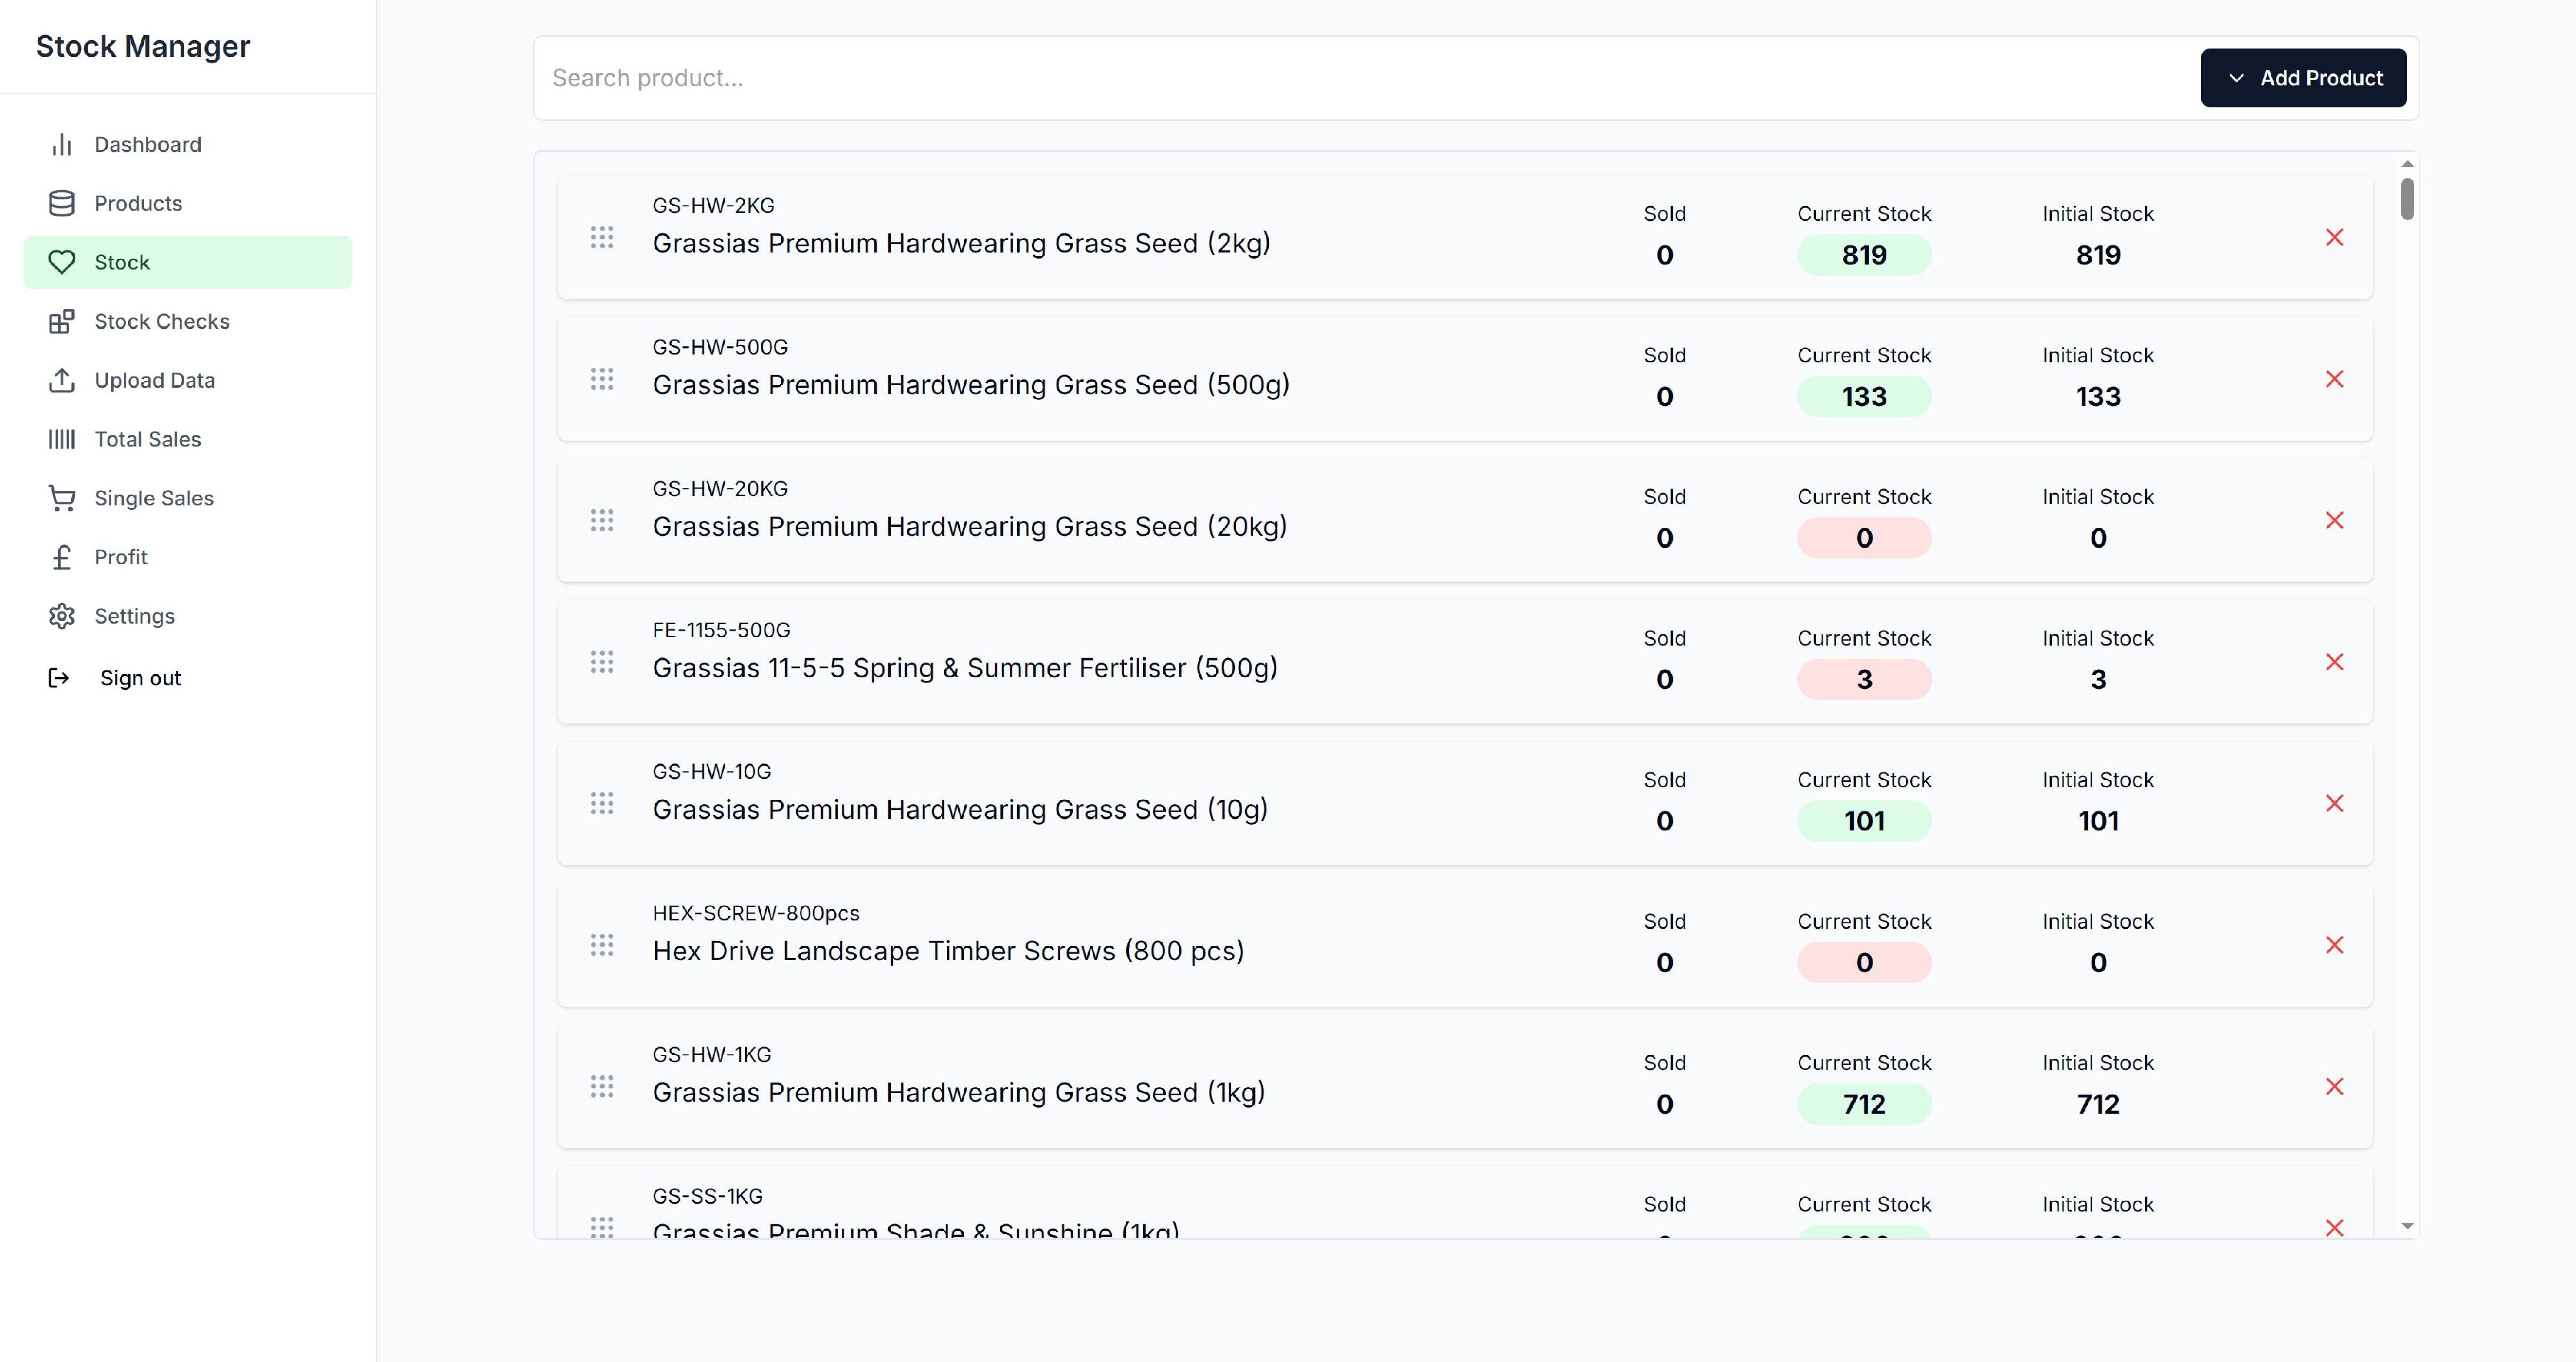Open the Total Sales page

(x=188, y=439)
